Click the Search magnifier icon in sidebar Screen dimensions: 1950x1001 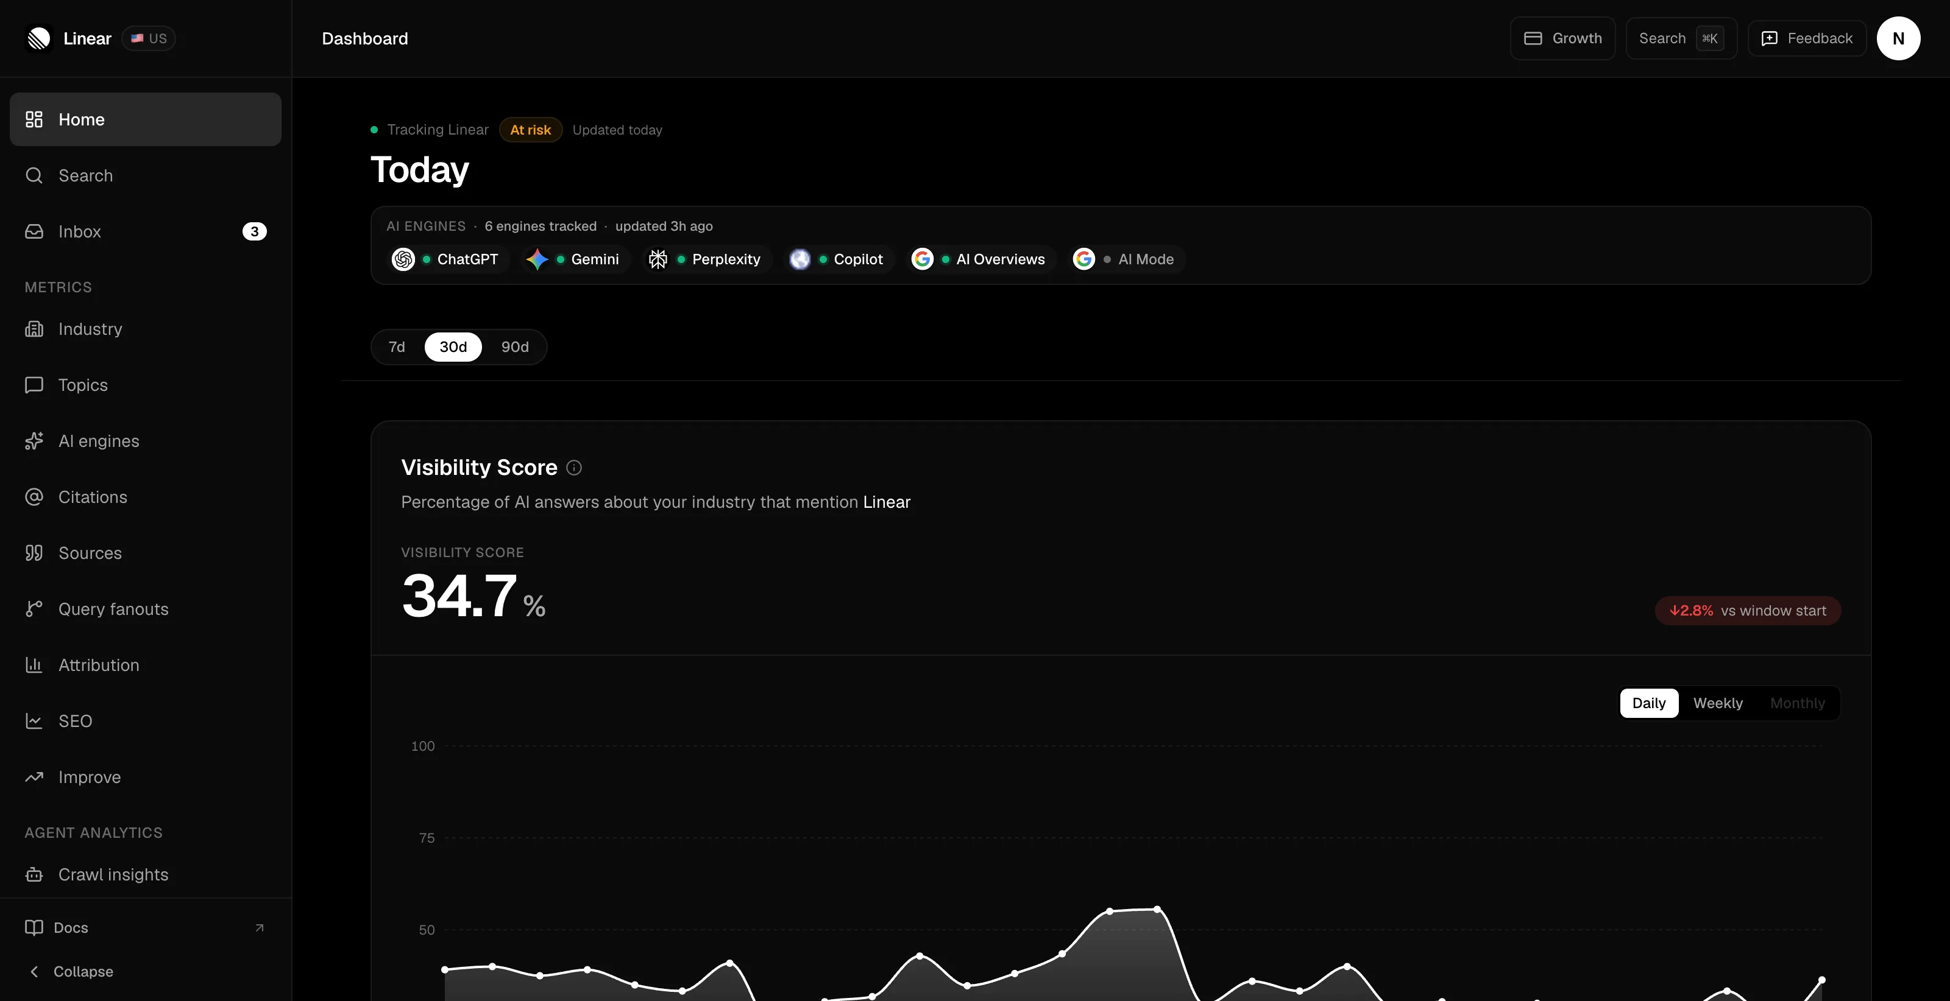click(34, 175)
